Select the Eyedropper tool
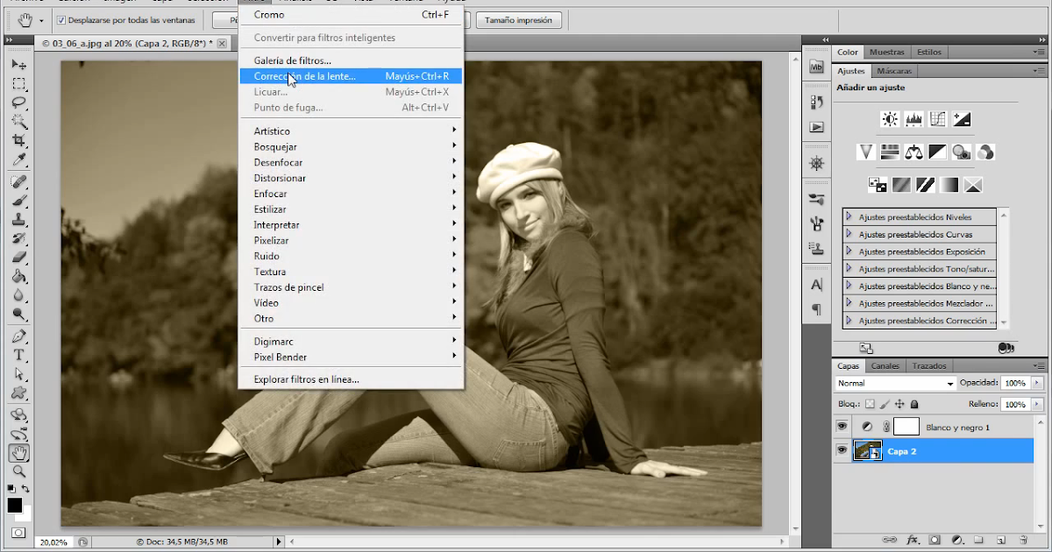The height and width of the screenshot is (552, 1052). pyautogui.click(x=18, y=159)
